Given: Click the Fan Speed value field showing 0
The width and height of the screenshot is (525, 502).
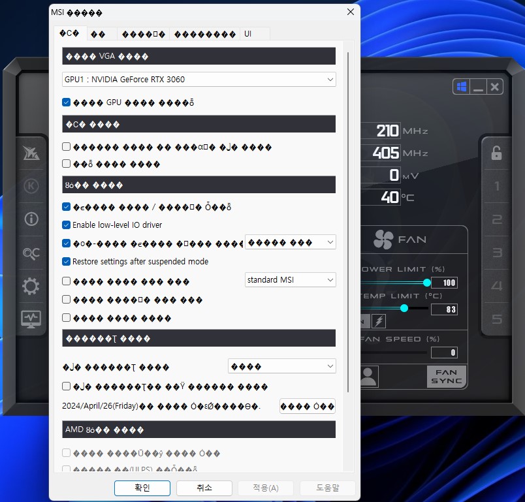Looking at the screenshot, I should pos(444,353).
